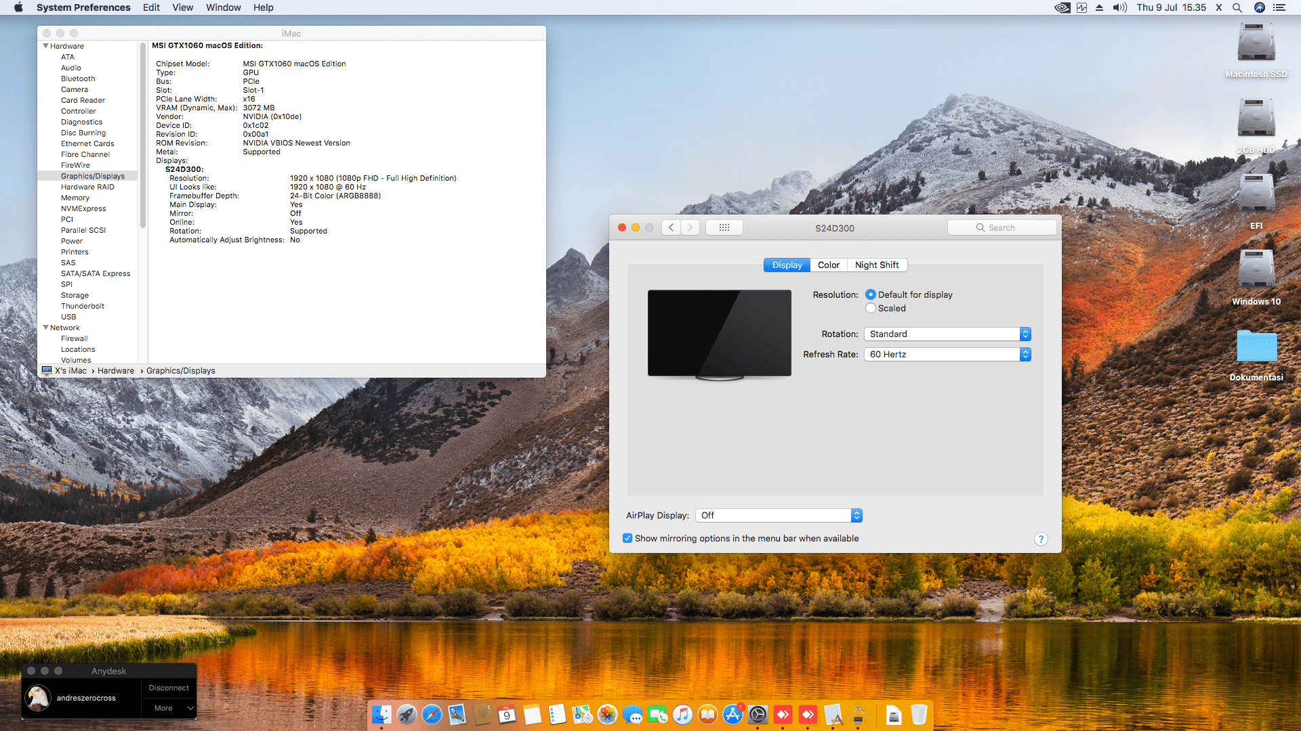Select the Display tab

point(787,265)
